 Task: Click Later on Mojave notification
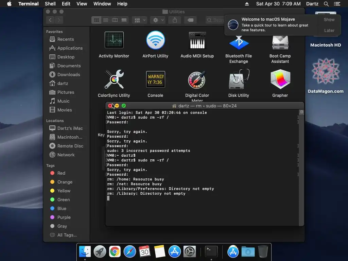click(329, 30)
